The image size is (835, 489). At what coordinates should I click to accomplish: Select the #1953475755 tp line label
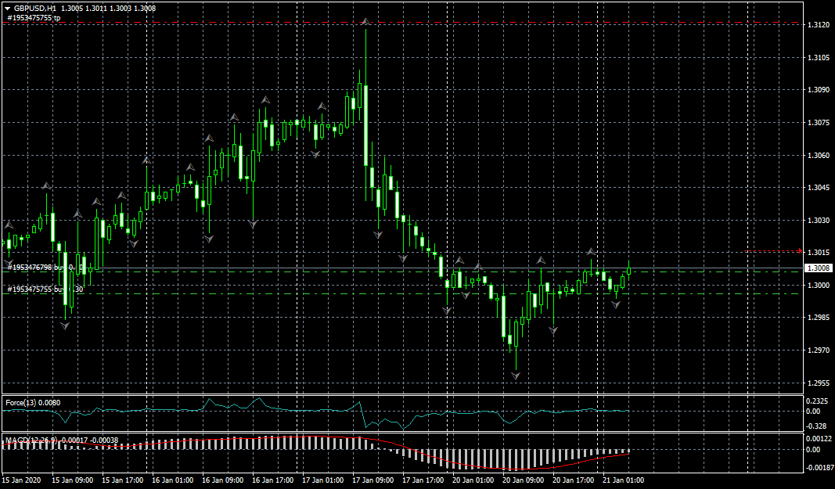click(x=34, y=17)
